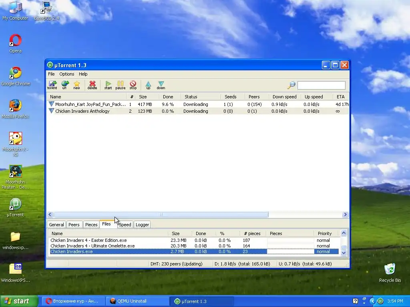Click the New torrent star icon
This screenshot has width=410, height=307.
coord(76,85)
